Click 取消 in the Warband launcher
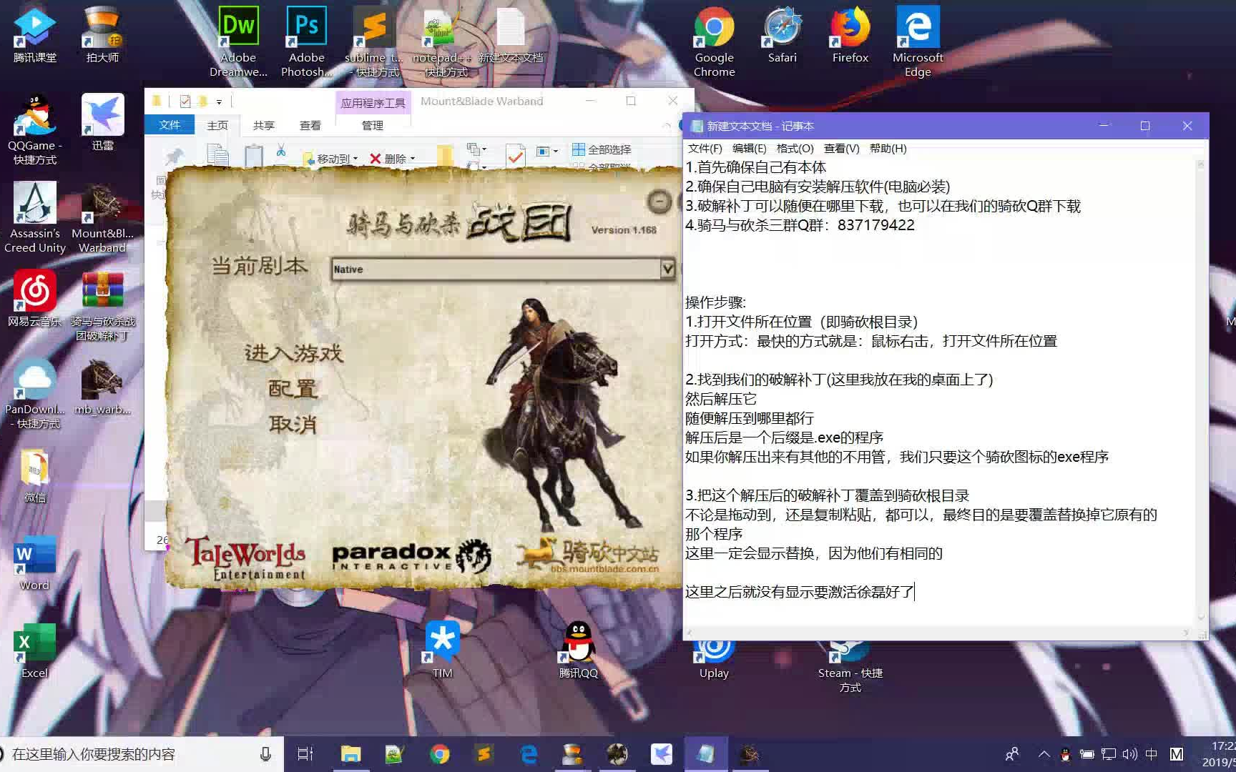This screenshot has width=1236, height=772. tap(293, 425)
